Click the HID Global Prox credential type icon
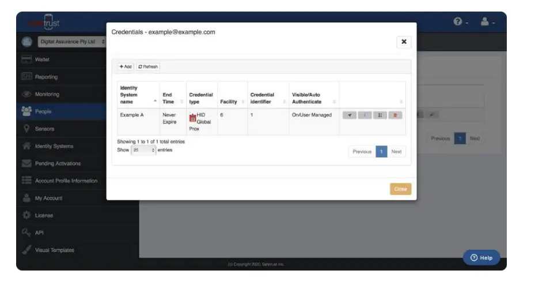The height and width of the screenshot is (289, 542). tap(192, 118)
